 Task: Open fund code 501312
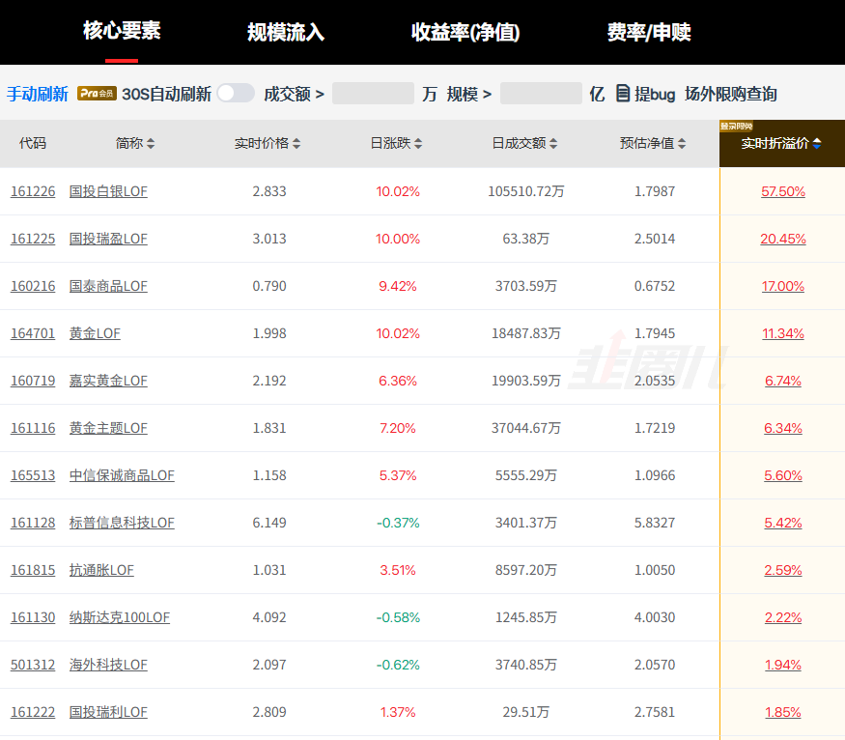coord(33,666)
